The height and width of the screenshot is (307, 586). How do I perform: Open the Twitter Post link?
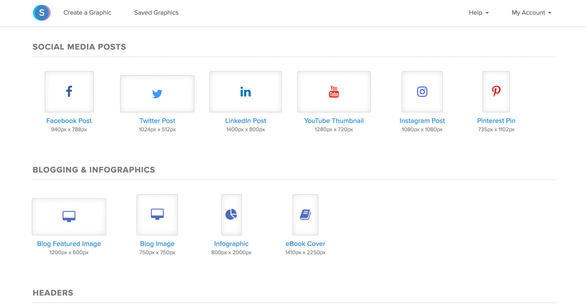click(157, 121)
